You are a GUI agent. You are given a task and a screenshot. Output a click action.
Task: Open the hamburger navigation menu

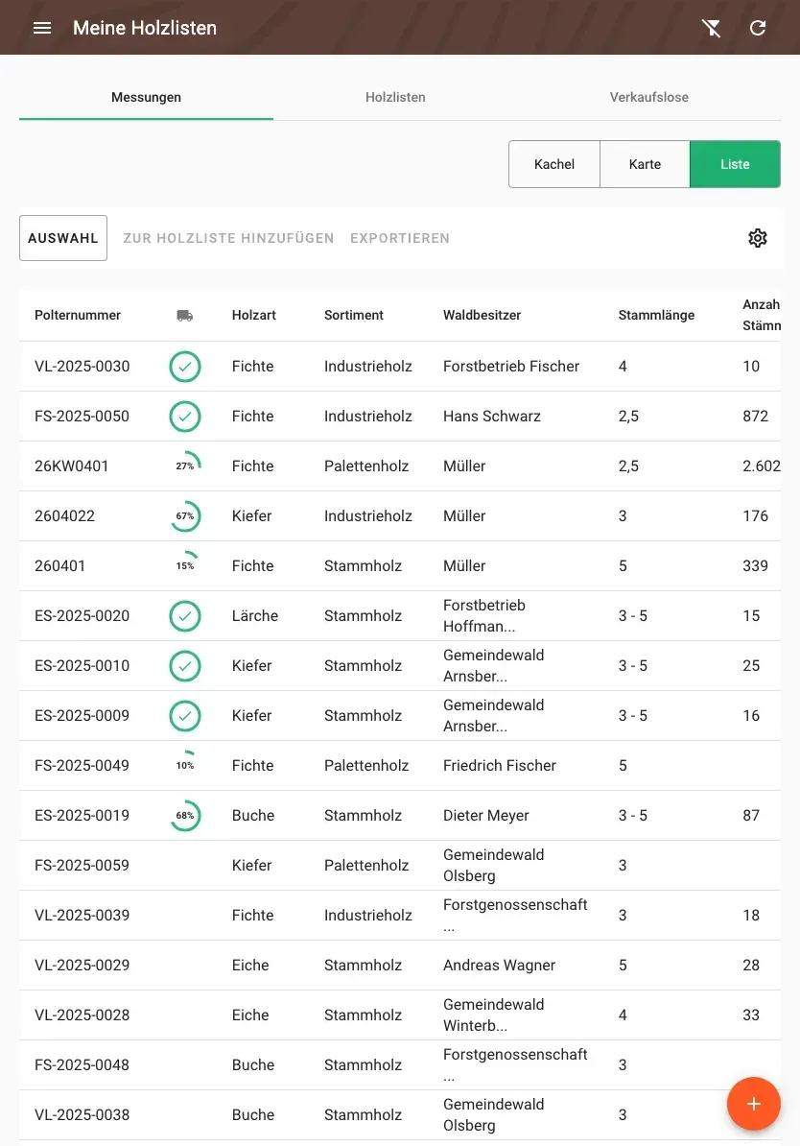(42, 28)
